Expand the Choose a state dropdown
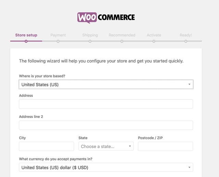This screenshot has width=219, height=177. point(106,146)
